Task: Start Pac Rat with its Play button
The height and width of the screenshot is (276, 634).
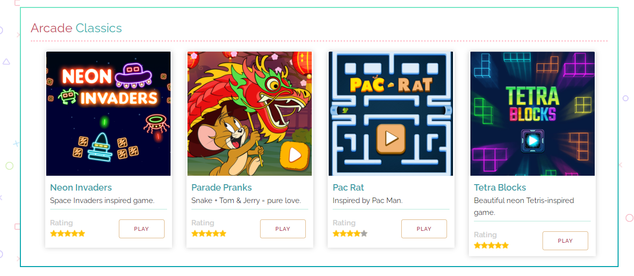Action: pyautogui.click(x=424, y=229)
